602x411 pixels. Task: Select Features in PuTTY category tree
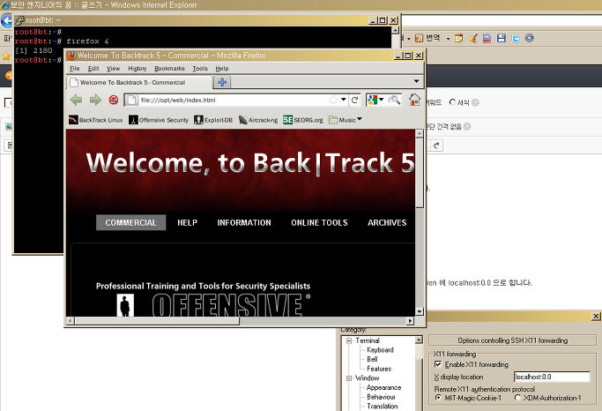(x=379, y=369)
